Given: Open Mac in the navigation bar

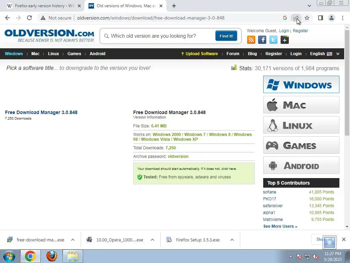Looking at the screenshot, I should pos(35,54).
